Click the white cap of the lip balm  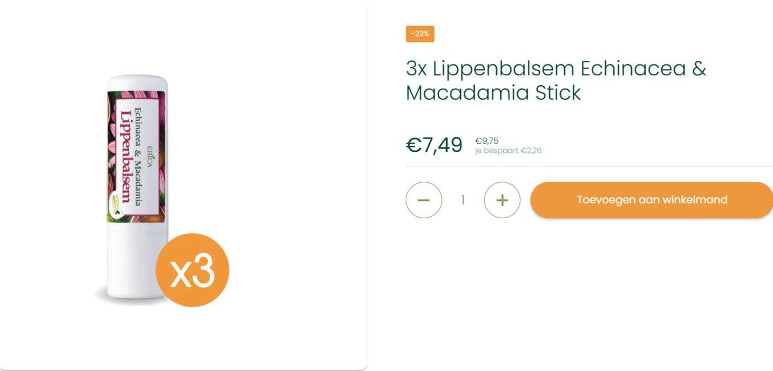click(x=137, y=84)
